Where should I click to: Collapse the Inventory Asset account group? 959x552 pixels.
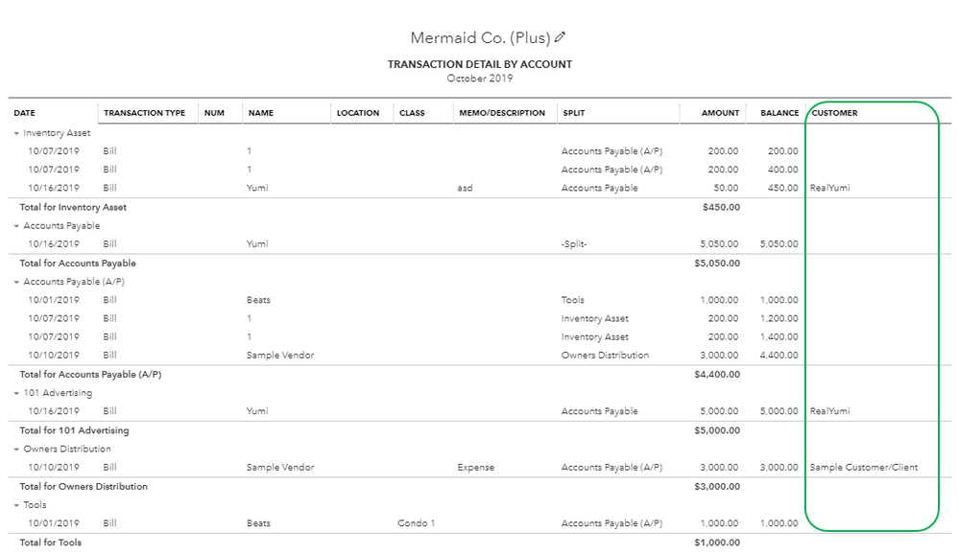pos(16,133)
